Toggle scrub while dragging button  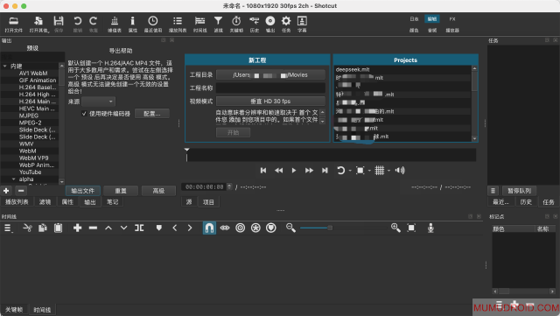tap(225, 228)
